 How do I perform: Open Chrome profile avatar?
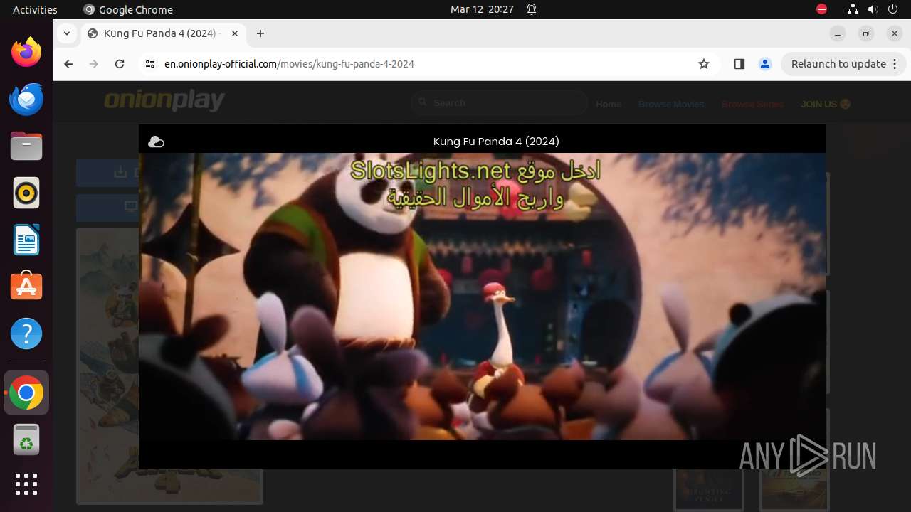click(x=765, y=64)
